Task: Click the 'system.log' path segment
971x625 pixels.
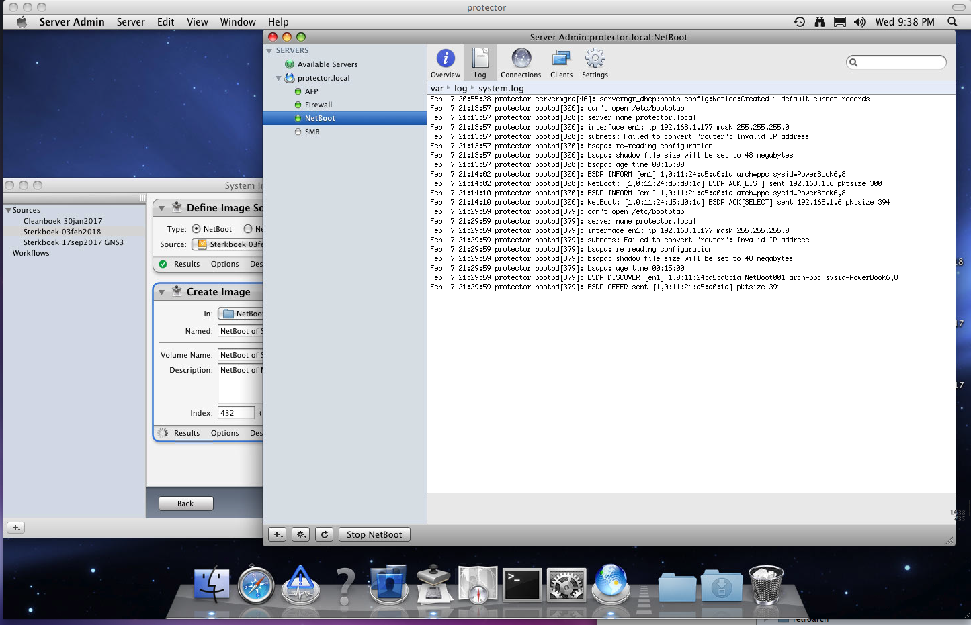Action: 501,88
